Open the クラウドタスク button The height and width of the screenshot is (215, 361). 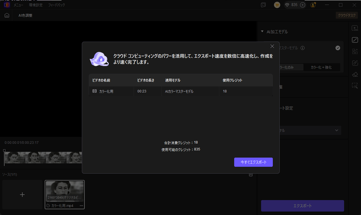(x=347, y=15)
